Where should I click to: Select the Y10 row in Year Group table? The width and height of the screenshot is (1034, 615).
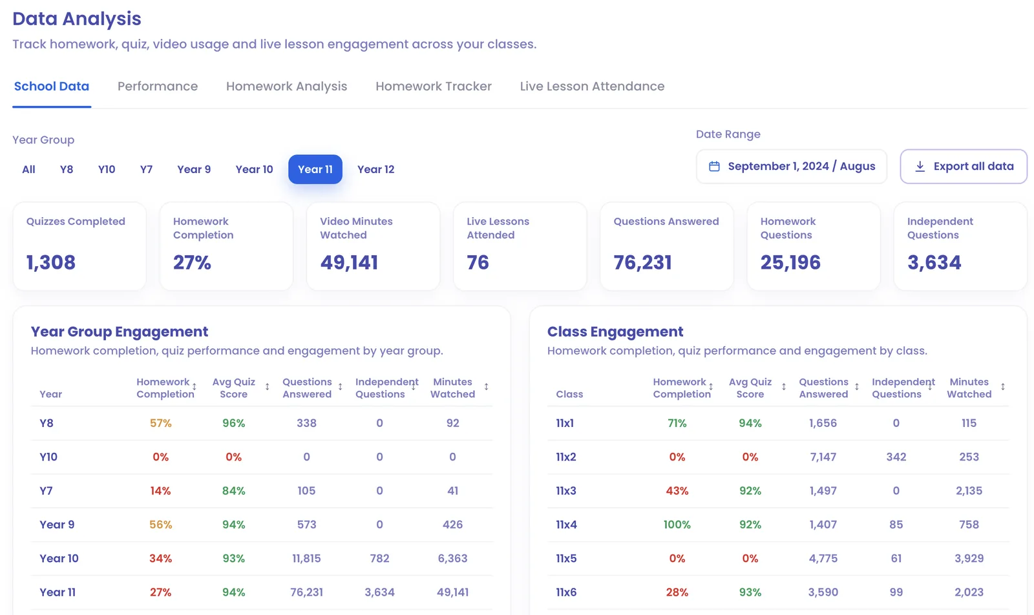(x=262, y=457)
